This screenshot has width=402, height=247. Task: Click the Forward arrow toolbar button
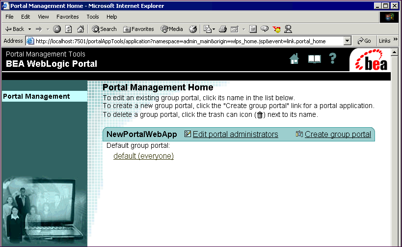39,29
